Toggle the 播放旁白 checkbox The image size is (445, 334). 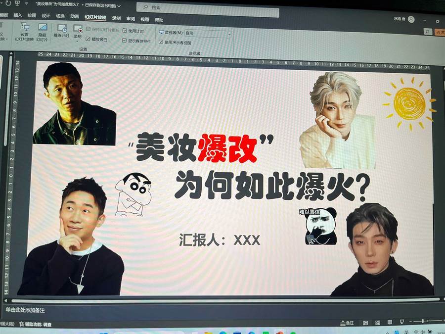click(x=89, y=39)
